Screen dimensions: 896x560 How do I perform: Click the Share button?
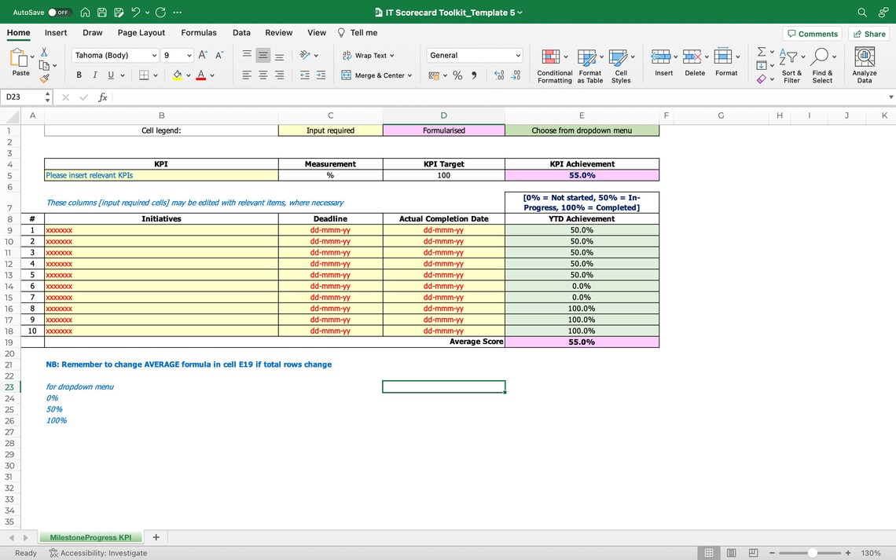click(x=868, y=33)
